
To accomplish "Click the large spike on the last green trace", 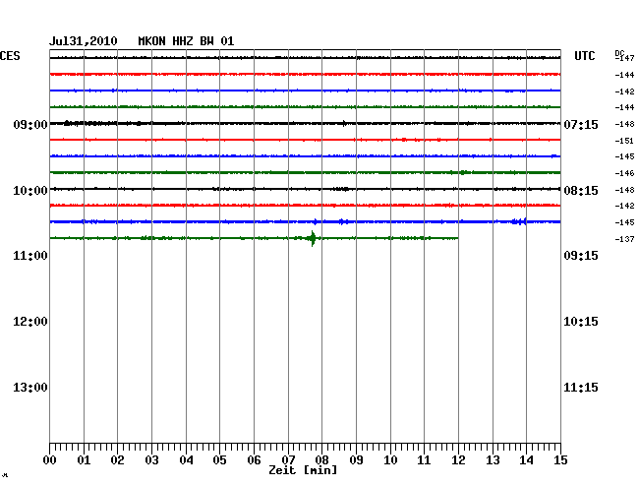I will point(313,238).
